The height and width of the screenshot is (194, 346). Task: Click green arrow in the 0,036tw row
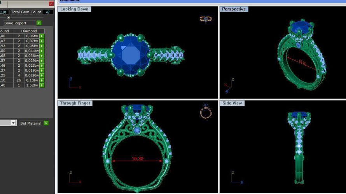42,56
